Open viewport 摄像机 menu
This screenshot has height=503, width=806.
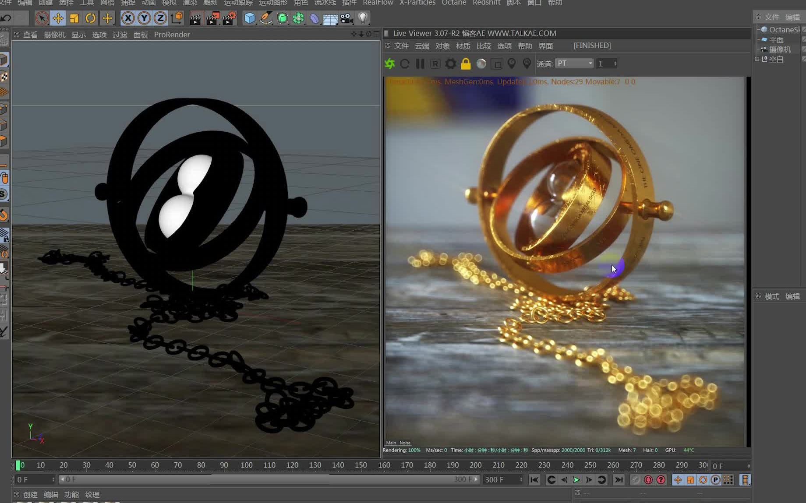click(x=55, y=35)
